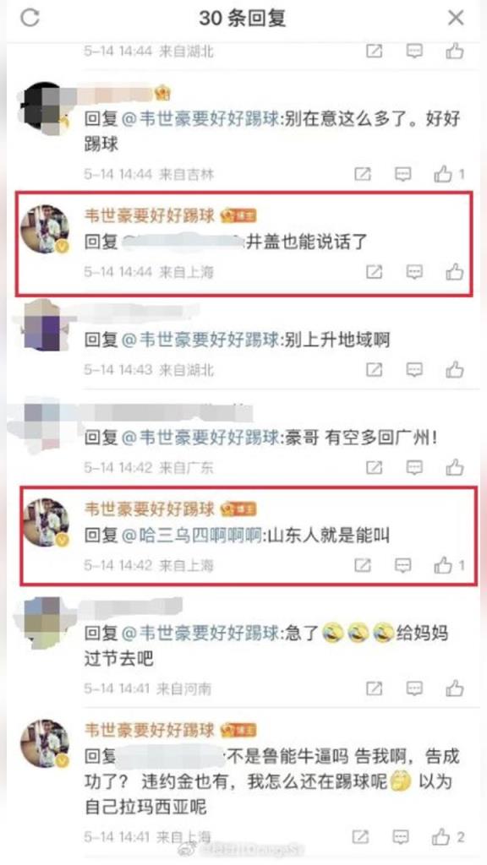Comment on the 井盖也能说话了 reply
Viewport: 487px width, 865px height.
(414, 272)
